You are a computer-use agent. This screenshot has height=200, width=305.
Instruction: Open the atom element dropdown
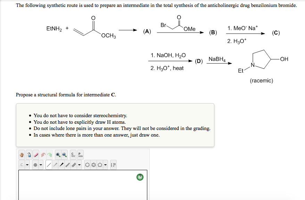27,164
